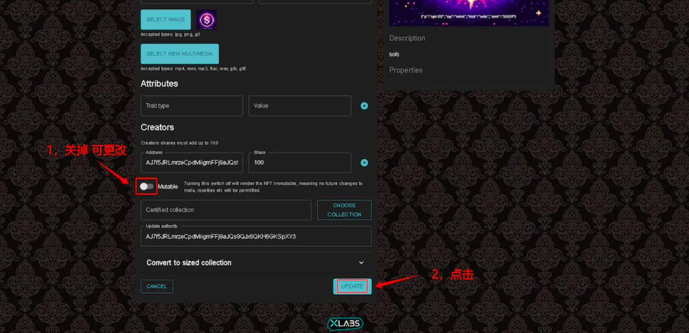Screen dimensions: 689x333
Task: Click the chevron beside Convert to sized collection
Action: [361, 263]
